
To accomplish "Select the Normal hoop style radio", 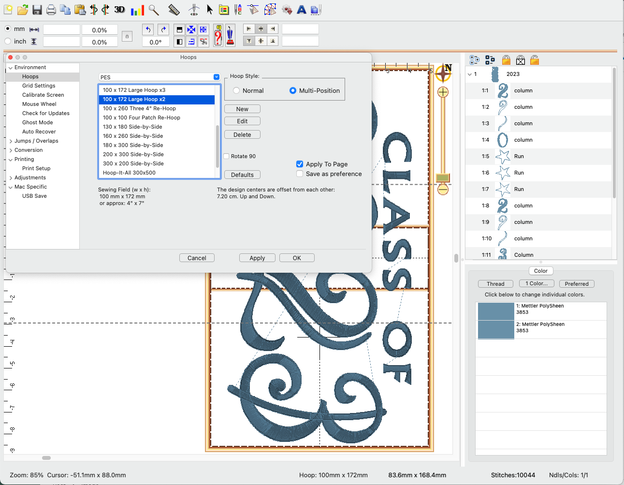I will click(x=236, y=90).
